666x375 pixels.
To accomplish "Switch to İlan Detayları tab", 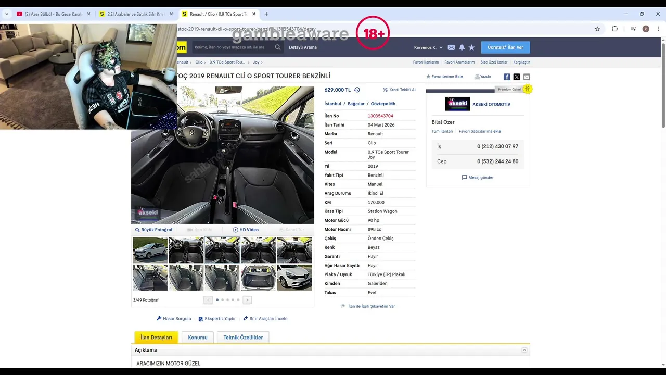I will point(156,337).
